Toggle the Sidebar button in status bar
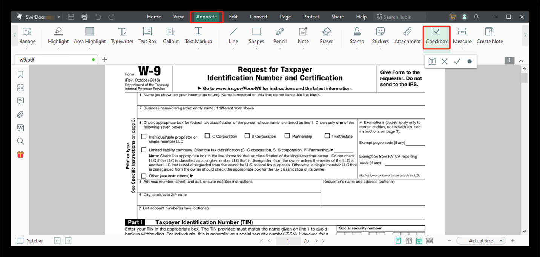 pyautogui.click(x=30, y=241)
